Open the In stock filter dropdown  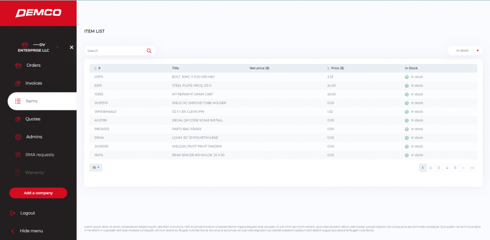(x=465, y=51)
